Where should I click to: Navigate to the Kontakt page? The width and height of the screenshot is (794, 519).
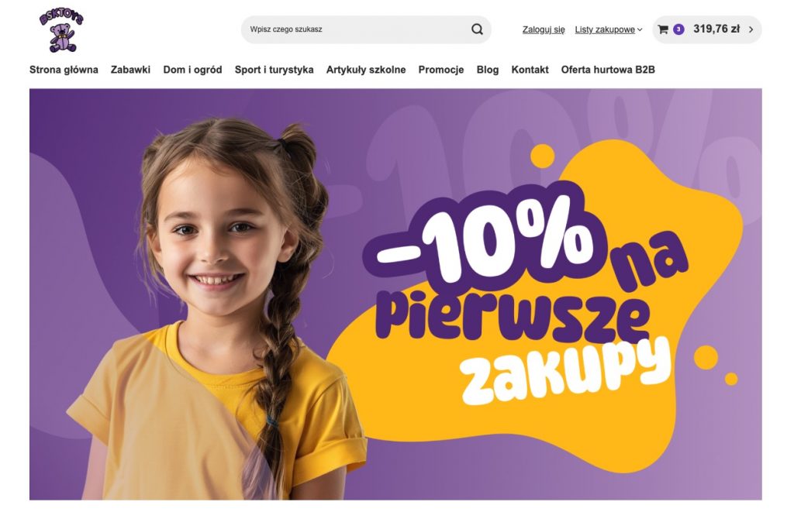[530, 70]
